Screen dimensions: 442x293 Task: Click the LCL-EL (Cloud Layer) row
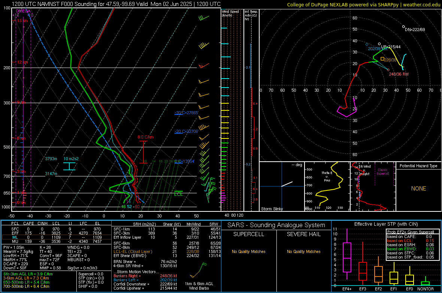tap(167, 251)
